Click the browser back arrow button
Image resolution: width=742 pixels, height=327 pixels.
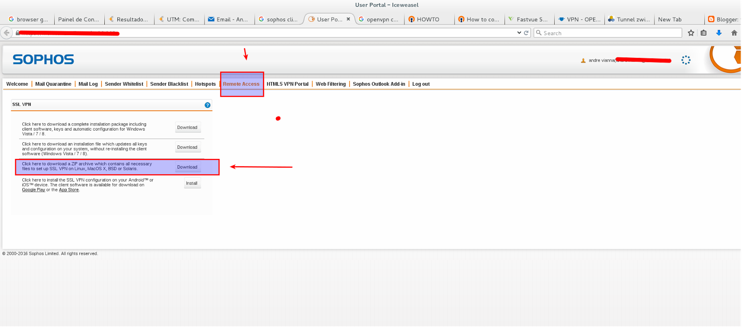[x=6, y=33]
